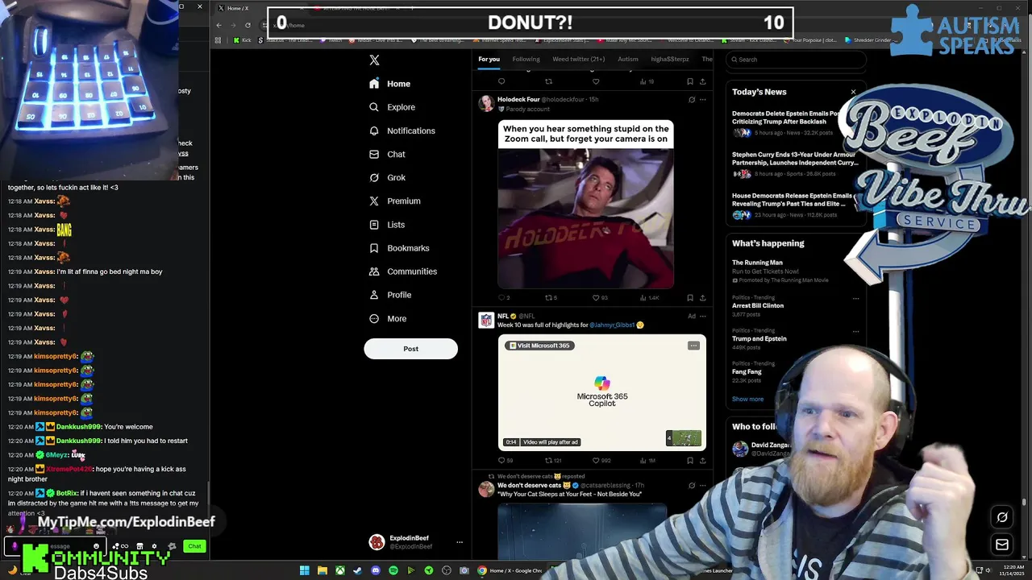Click the green Chat send button
1032x580 pixels.
pos(194,546)
